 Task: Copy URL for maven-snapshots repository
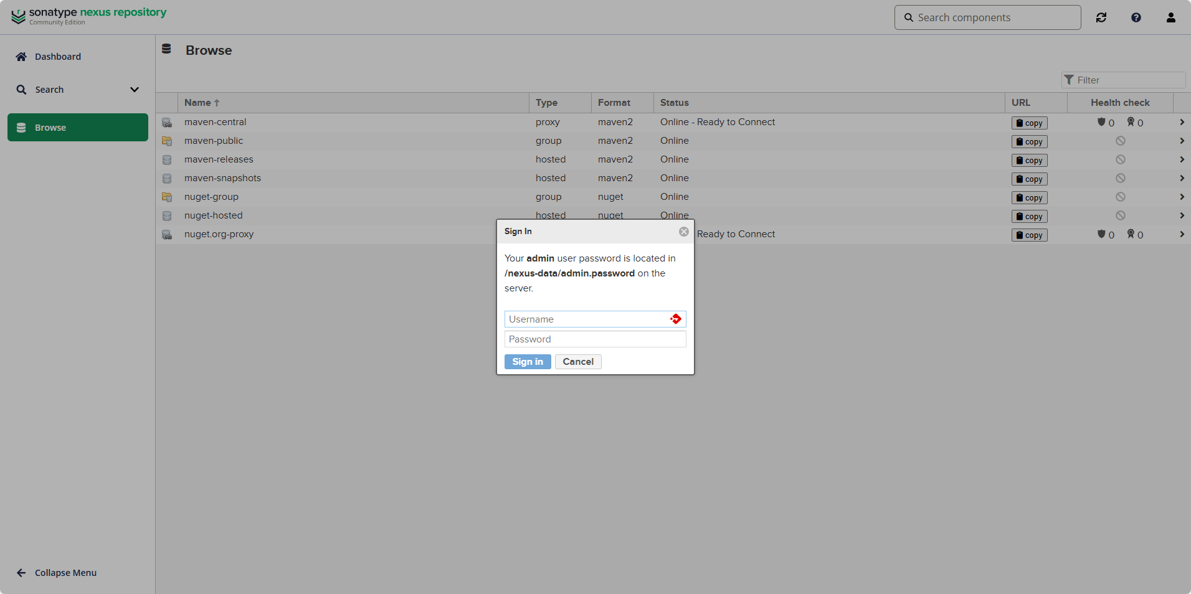(x=1029, y=179)
